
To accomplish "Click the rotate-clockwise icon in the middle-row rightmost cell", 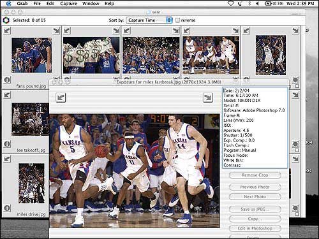I will [295, 95].
